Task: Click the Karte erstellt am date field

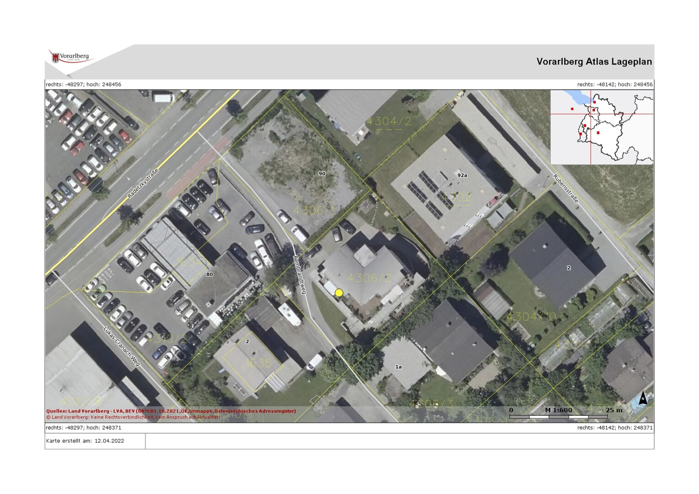Action: (x=86, y=441)
